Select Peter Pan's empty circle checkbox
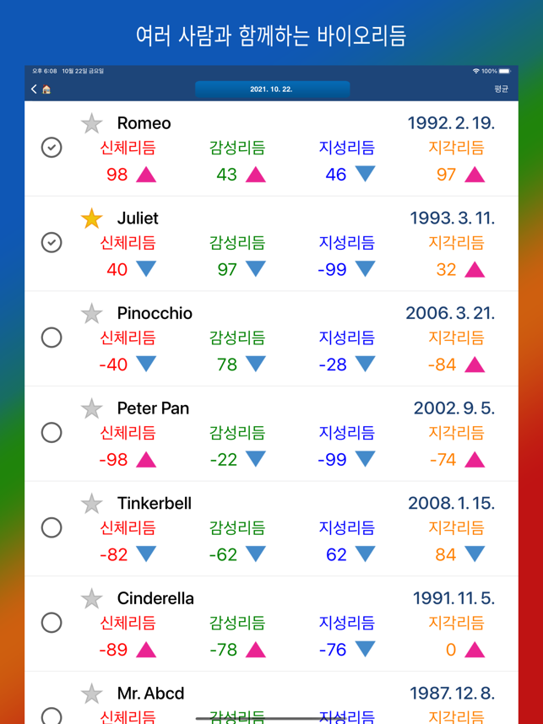Viewport: 543px width, 724px height. 52,433
